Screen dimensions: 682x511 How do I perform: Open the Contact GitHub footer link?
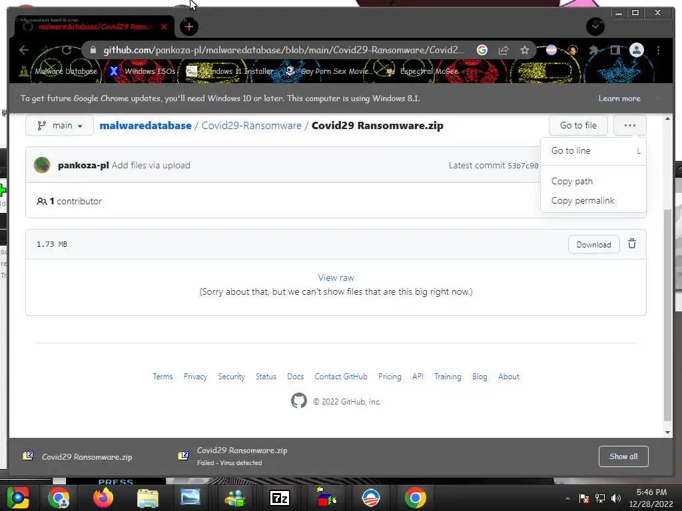(x=341, y=377)
